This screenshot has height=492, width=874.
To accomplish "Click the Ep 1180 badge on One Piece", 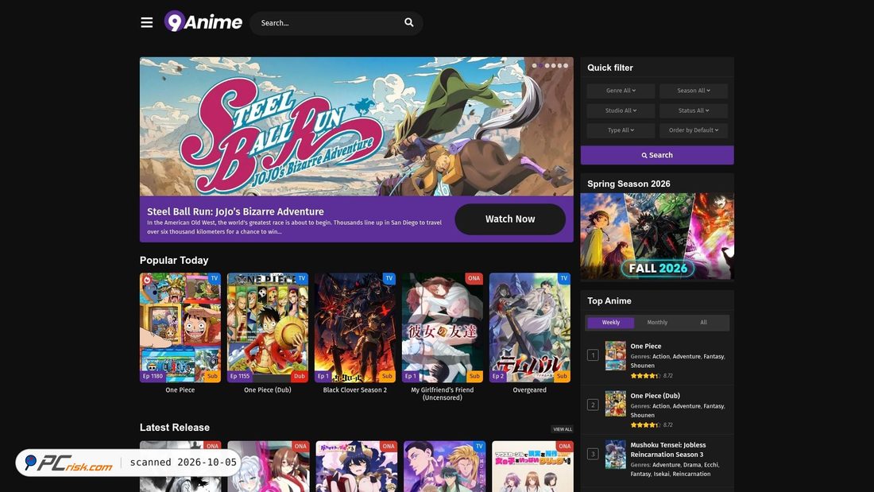I will 153,376.
